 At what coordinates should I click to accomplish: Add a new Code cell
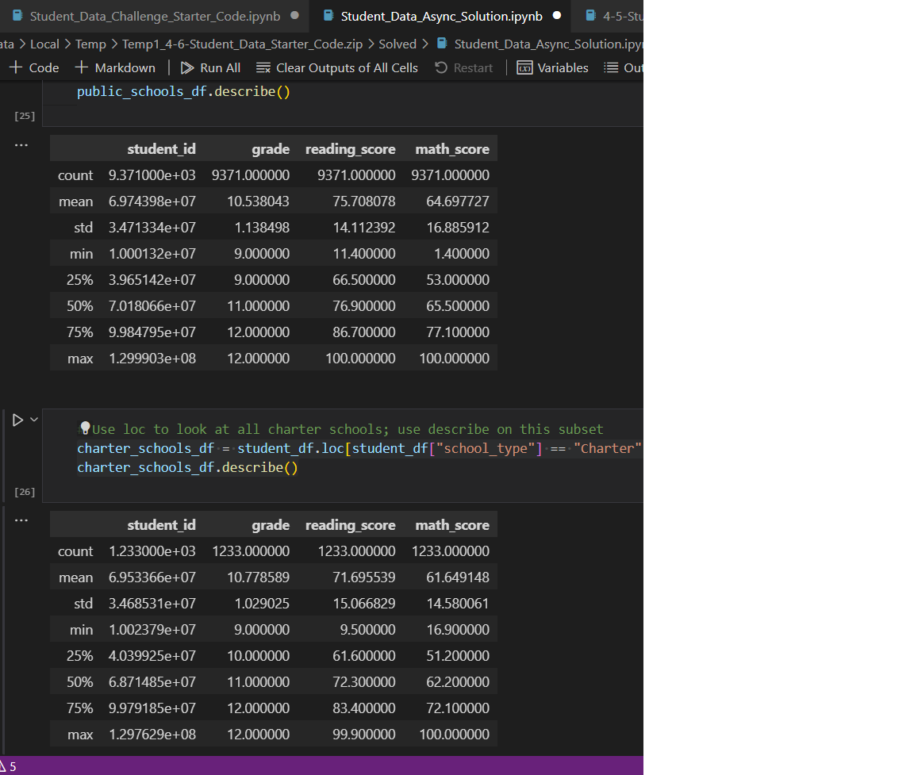33,67
